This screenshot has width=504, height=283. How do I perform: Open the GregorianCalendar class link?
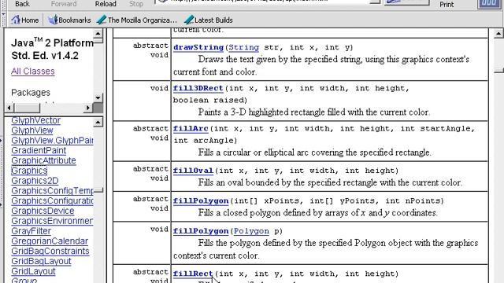tap(50, 241)
